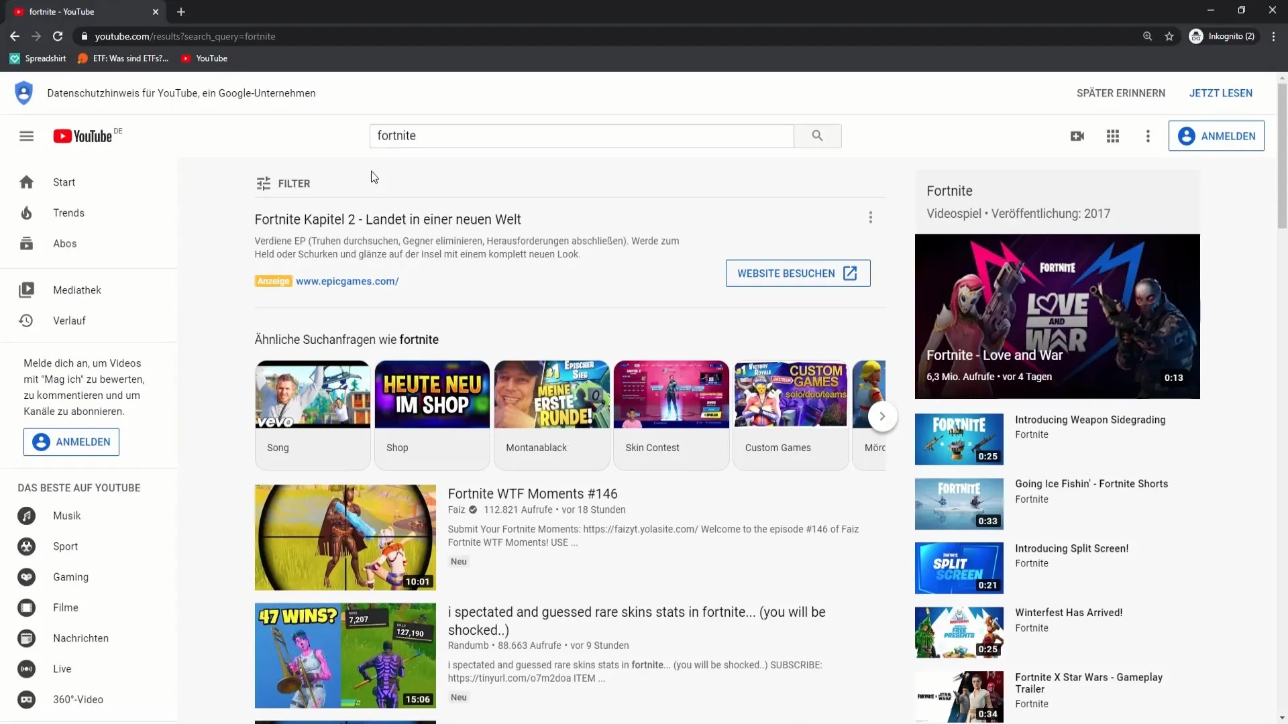The width and height of the screenshot is (1288, 724).
Task: Open the ad options three-dot menu
Action: [871, 217]
